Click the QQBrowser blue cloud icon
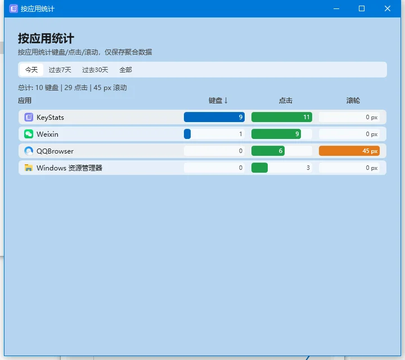 pos(29,151)
